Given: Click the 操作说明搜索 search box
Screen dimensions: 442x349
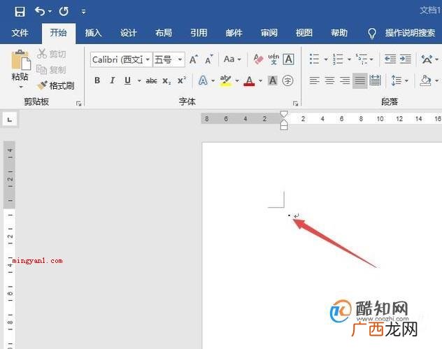Looking at the screenshot, I should [410, 33].
